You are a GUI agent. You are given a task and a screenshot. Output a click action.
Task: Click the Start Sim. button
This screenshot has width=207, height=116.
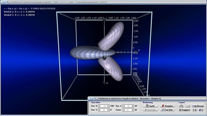coord(150,110)
